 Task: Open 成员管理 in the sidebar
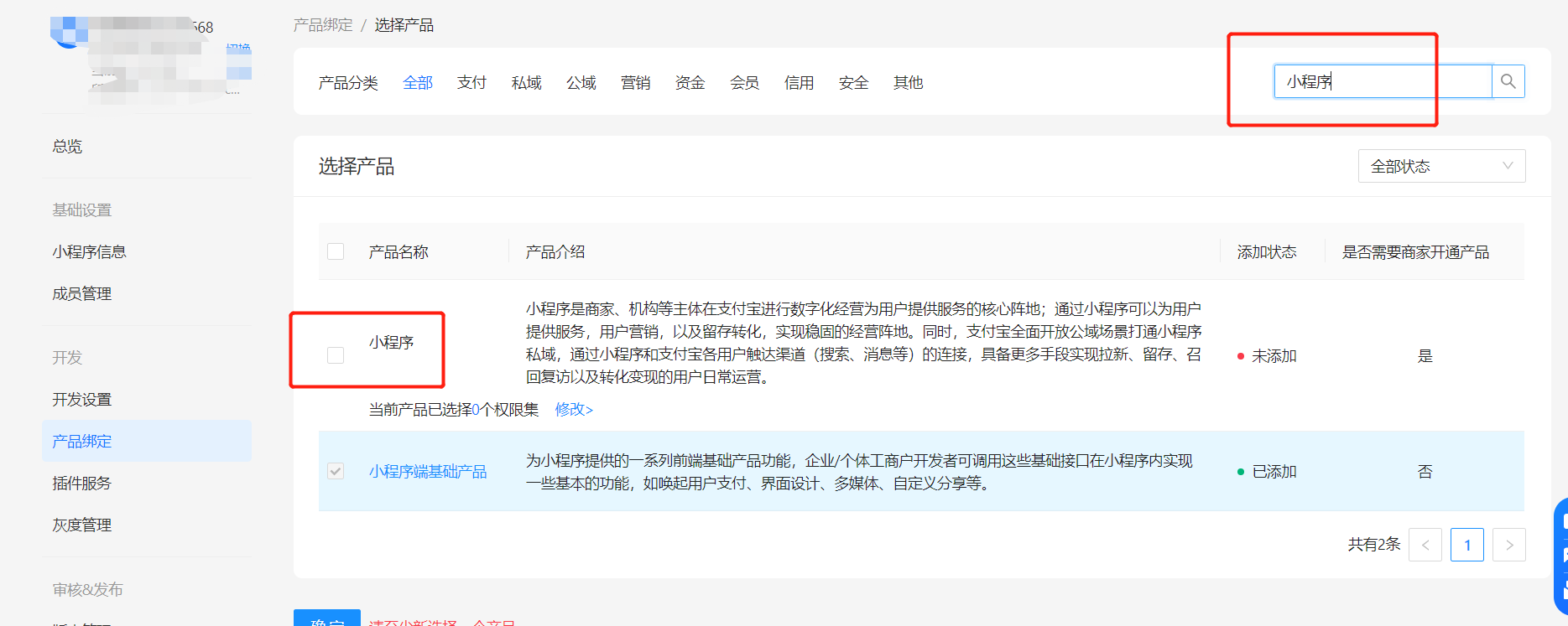point(81,294)
